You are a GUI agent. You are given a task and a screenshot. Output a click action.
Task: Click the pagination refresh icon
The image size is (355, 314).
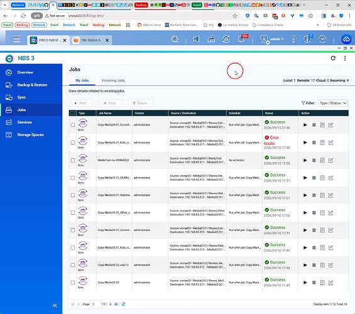pyautogui.click(x=123, y=305)
